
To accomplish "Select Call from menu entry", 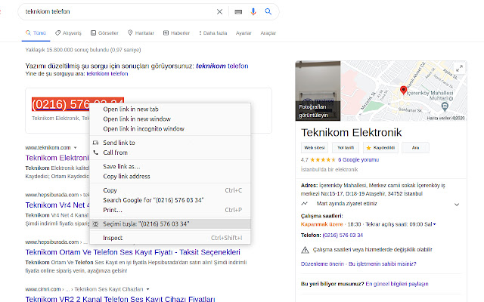I will [x=170, y=153].
